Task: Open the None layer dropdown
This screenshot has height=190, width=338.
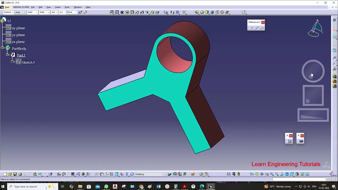Action: coord(72,12)
